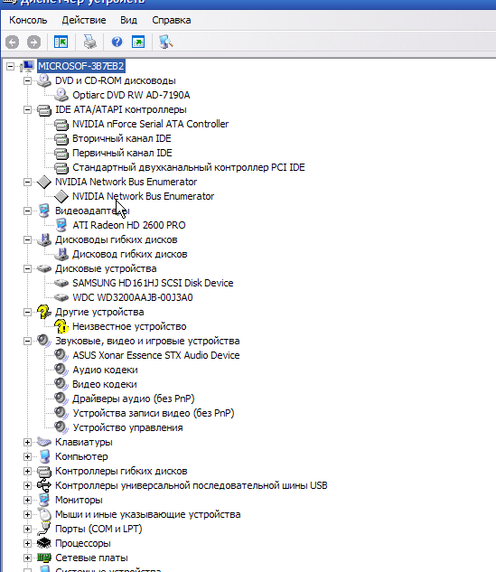Select Устройства записи видео (без PnP)
Screen dimensions: 496x572
[154, 413]
